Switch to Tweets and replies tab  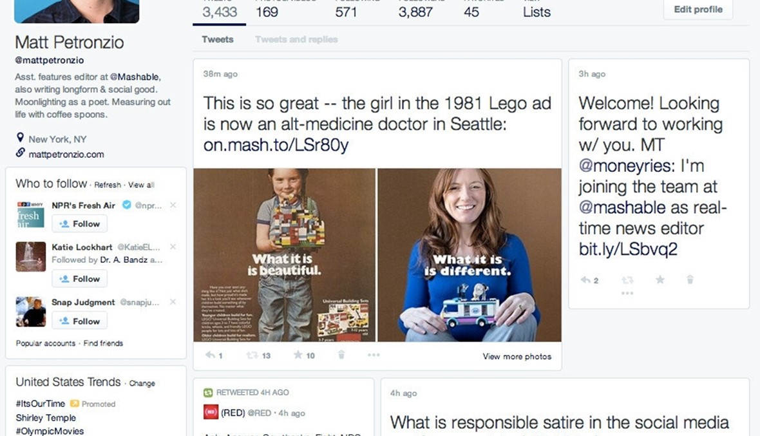(296, 40)
